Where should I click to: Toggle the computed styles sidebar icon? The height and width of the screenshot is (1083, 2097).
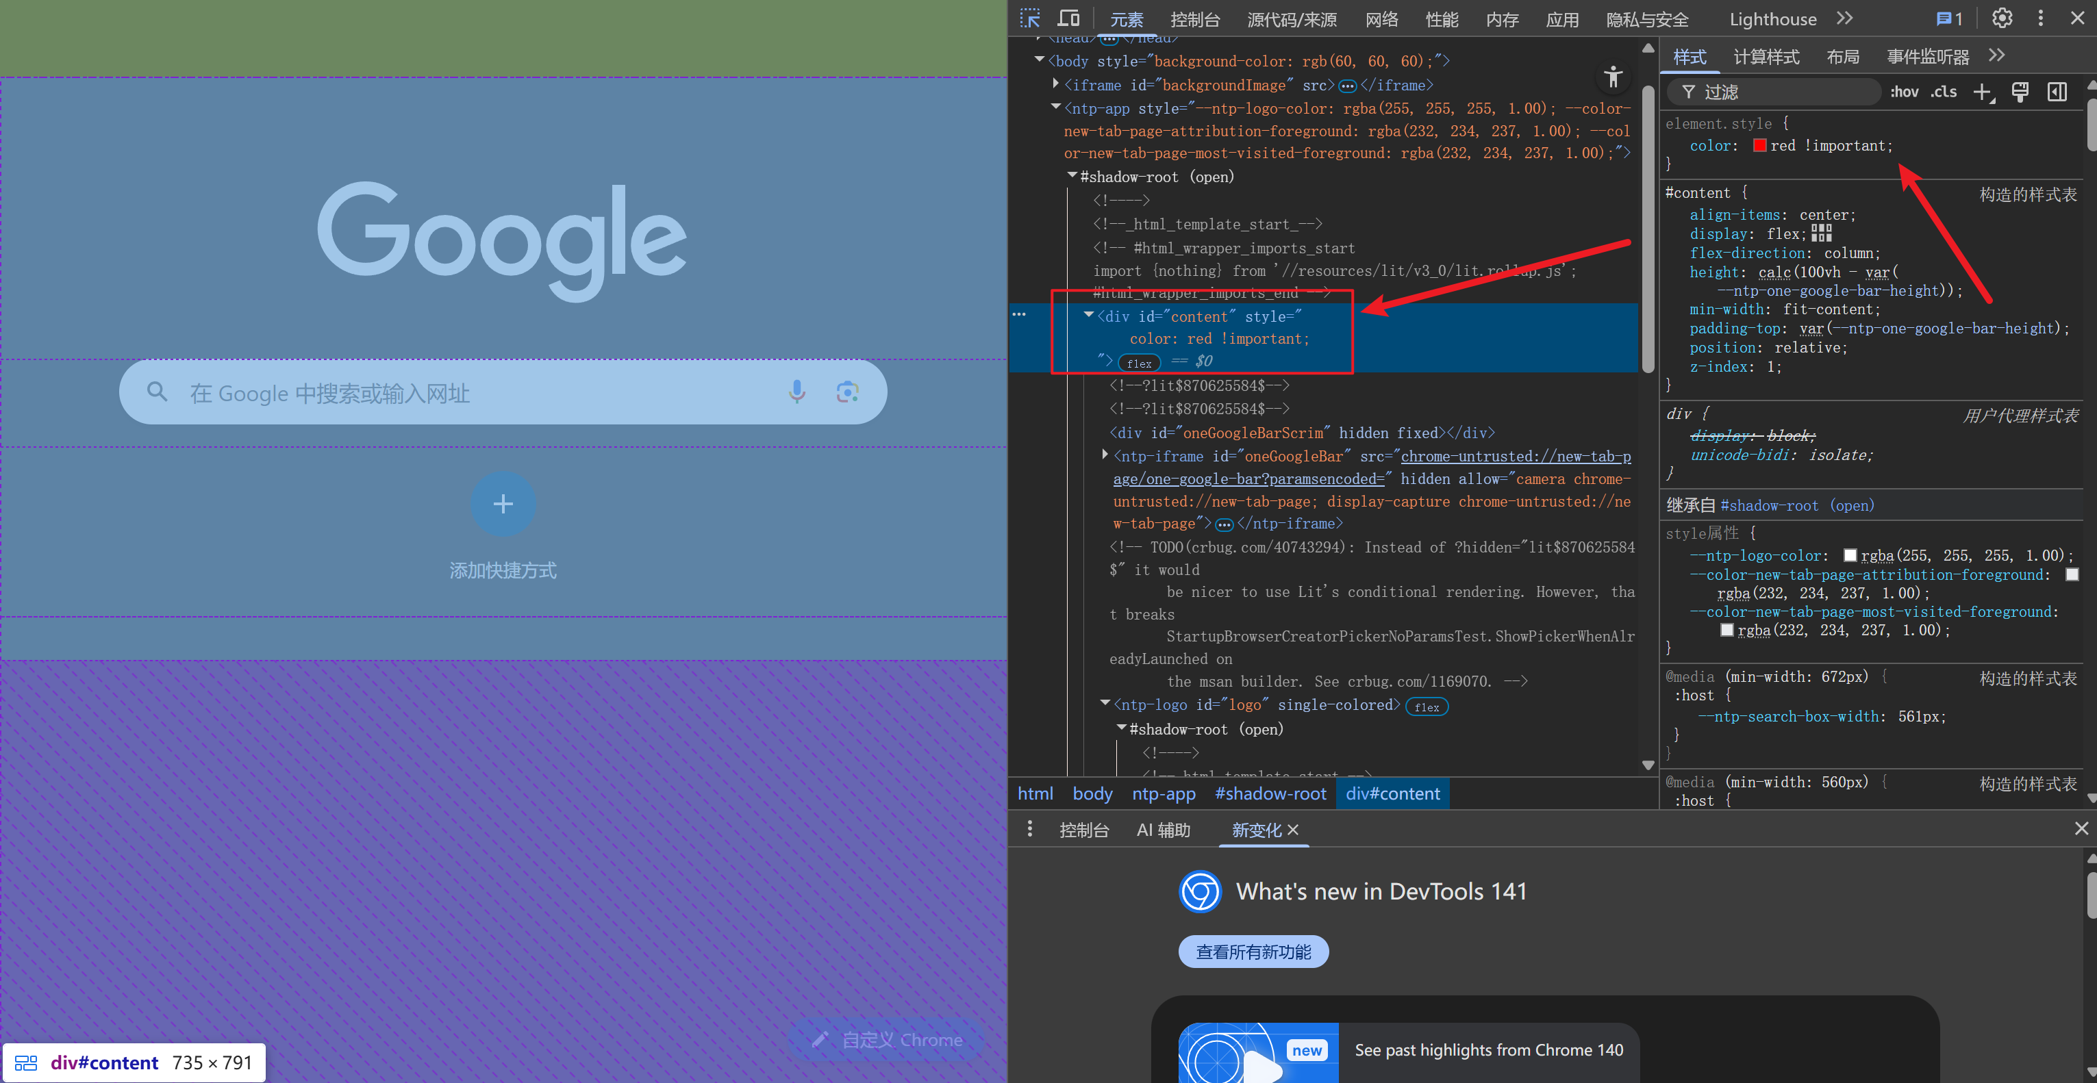2057,92
